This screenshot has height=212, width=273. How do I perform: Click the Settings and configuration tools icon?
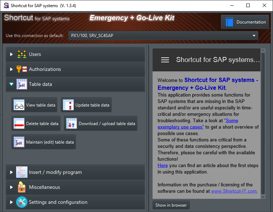click(22, 202)
